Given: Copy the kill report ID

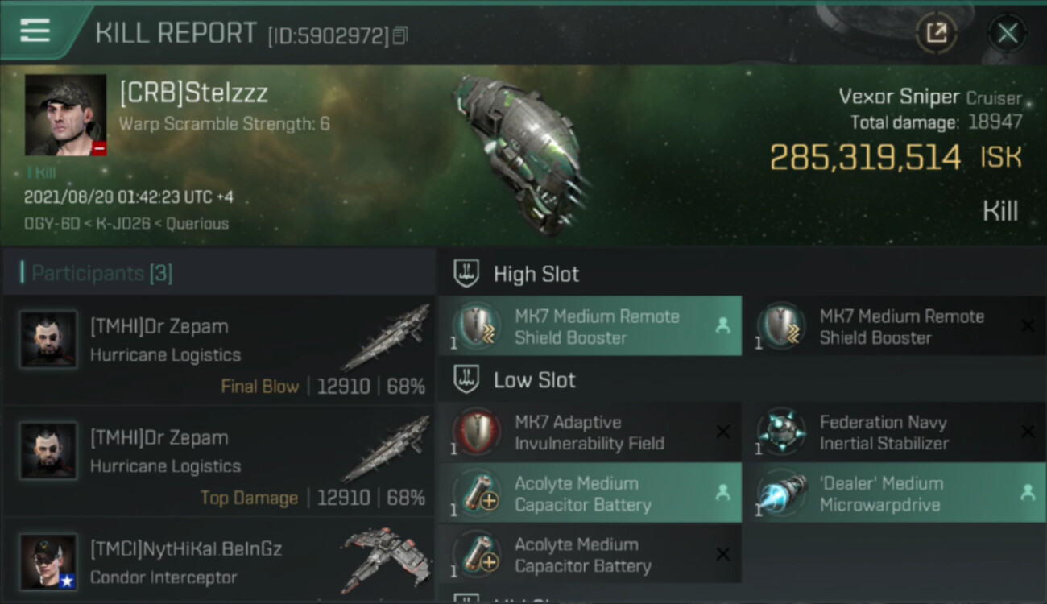Looking at the screenshot, I should pyautogui.click(x=400, y=35).
